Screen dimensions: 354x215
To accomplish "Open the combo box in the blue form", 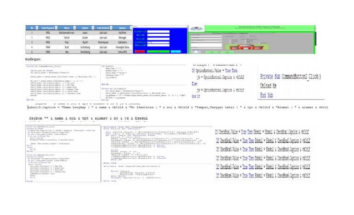I will (159, 42).
